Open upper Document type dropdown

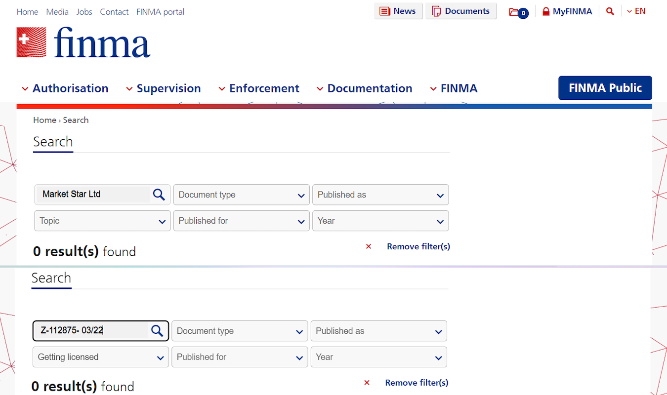coord(241,195)
